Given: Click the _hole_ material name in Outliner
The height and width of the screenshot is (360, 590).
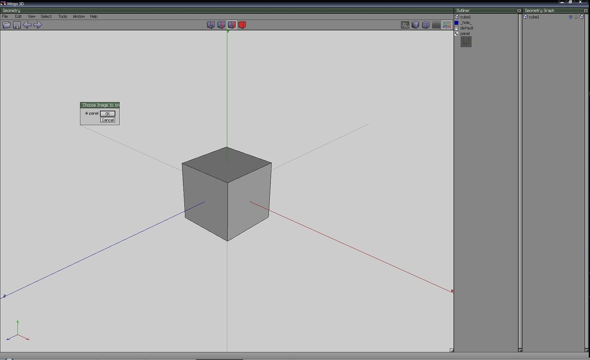Looking at the screenshot, I should tap(466, 23).
